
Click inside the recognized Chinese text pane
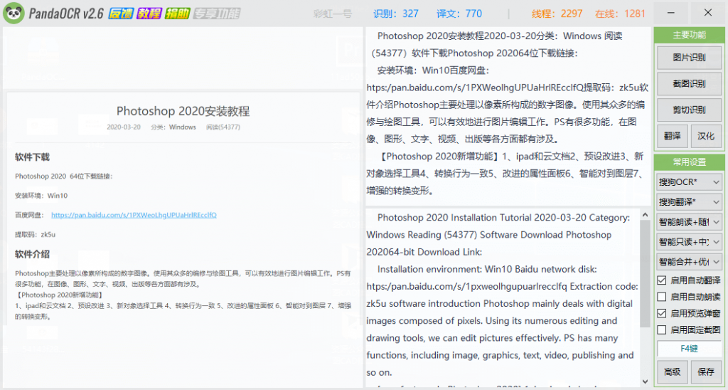pos(508,116)
